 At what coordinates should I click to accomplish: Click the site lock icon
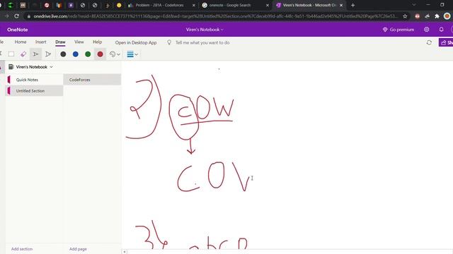click(28, 16)
